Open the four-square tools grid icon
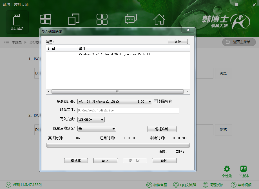The width and height of the screenshot is (259, 189). (x=102, y=20)
